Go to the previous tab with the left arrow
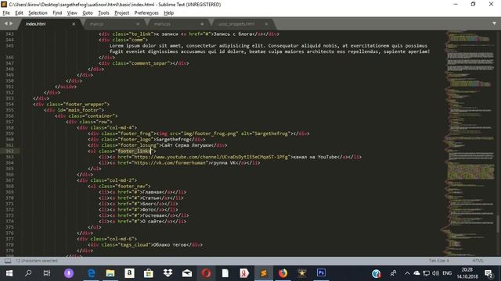Screen dimensions: 501x281 click(5, 23)
